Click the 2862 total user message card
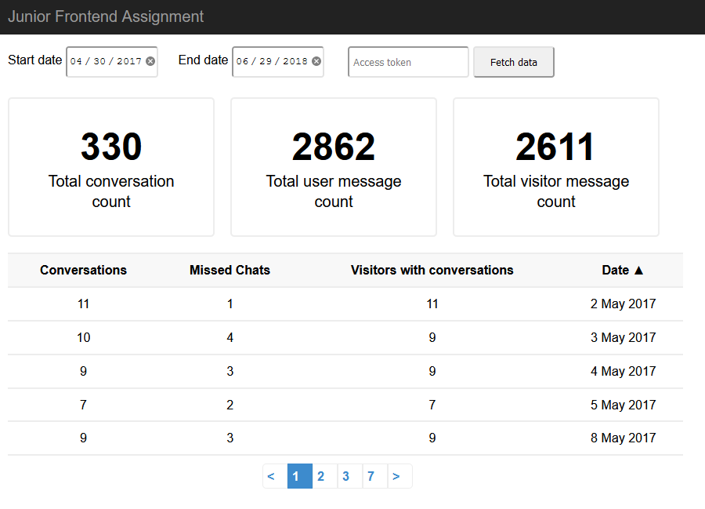Image resolution: width=705 pixels, height=509 pixels. click(334, 167)
